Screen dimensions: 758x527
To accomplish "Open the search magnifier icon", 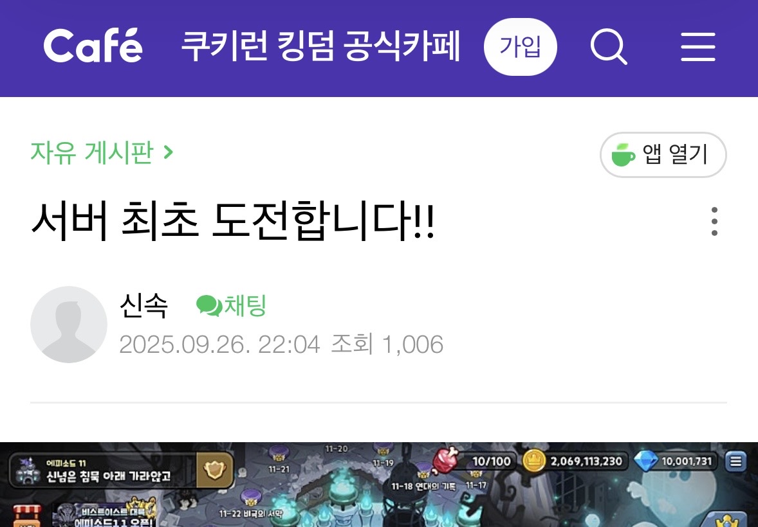I will point(609,47).
